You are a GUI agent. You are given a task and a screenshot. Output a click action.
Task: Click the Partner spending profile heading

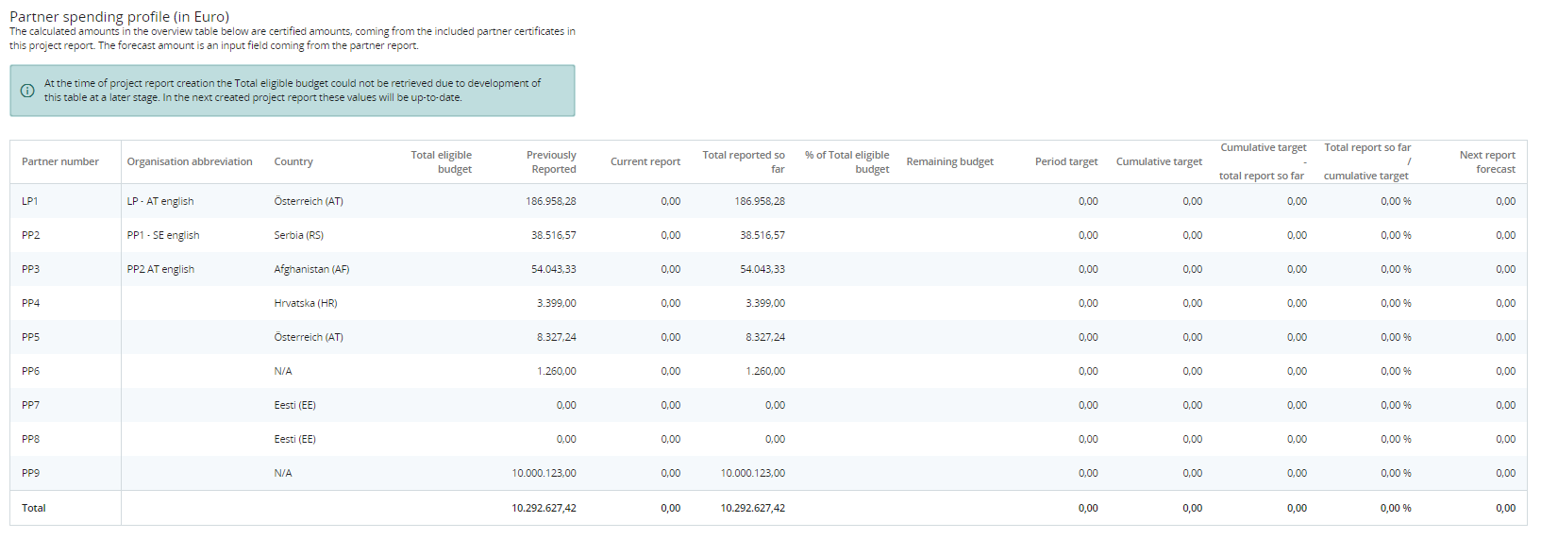point(119,17)
